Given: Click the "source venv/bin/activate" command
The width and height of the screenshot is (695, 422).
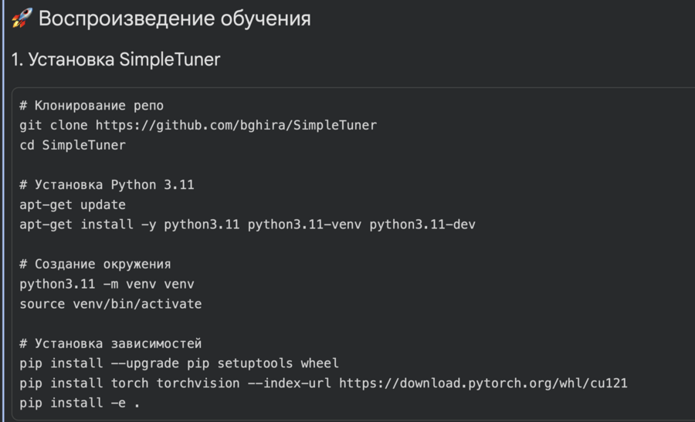Looking at the screenshot, I should [x=110, y=304].
